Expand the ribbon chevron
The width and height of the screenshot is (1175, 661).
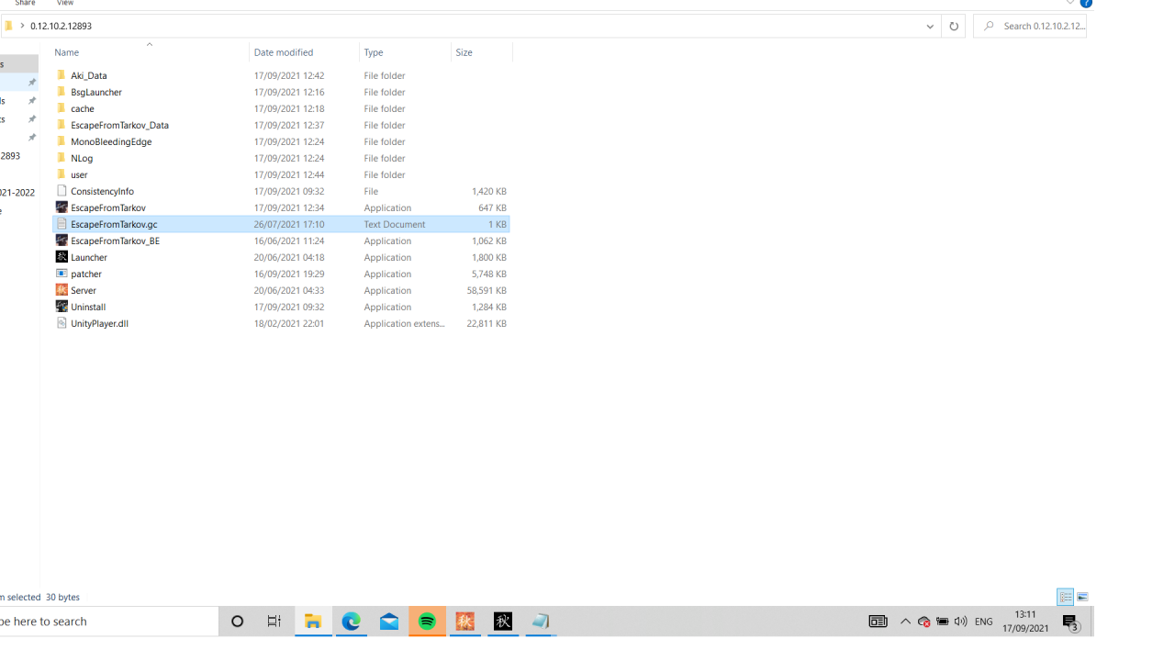click(x=1070, y=3)
